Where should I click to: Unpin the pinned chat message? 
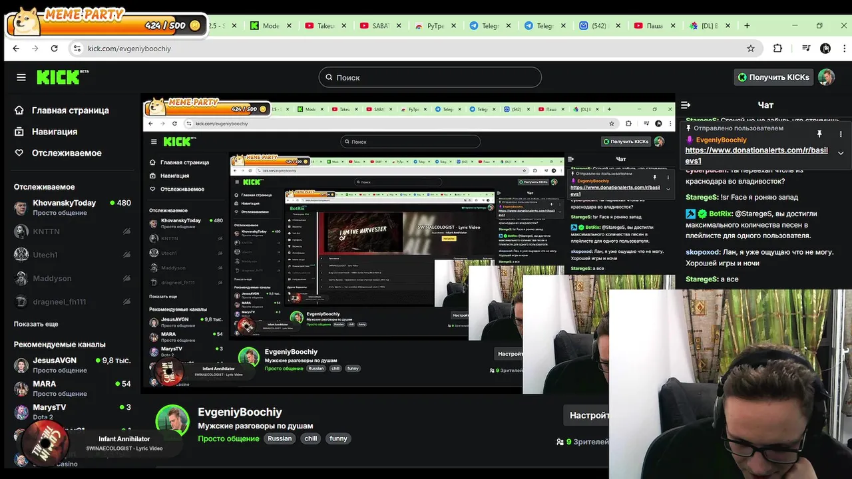point(819,134)
